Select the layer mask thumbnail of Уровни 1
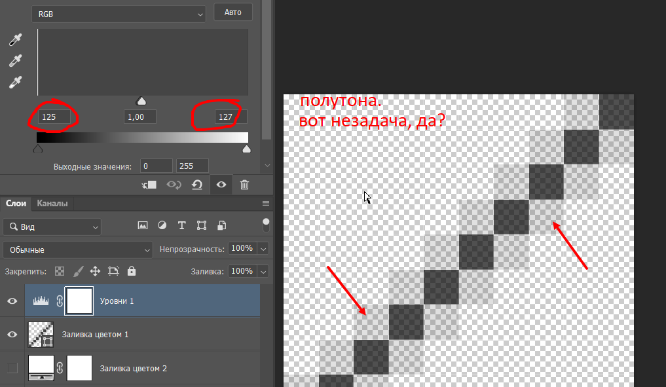The height and width of the screenshot is (387, 666). click(79, 301)
